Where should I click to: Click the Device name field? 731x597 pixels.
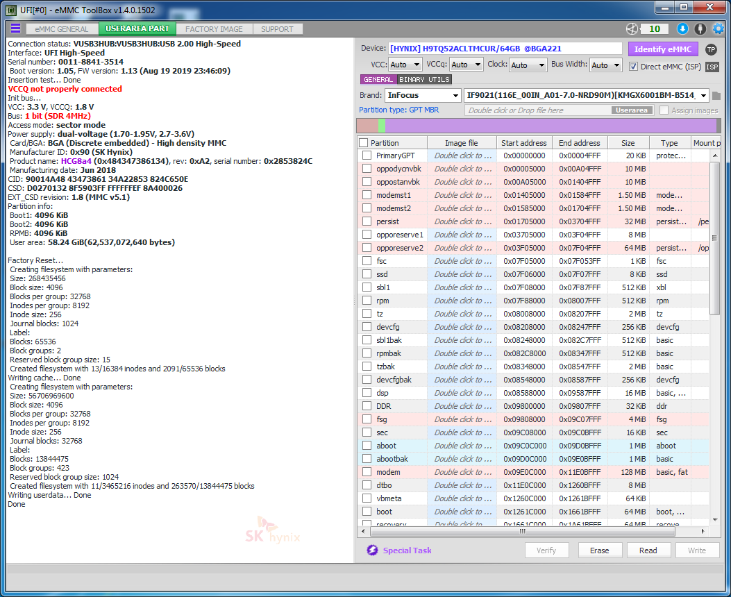click(505, 49)
